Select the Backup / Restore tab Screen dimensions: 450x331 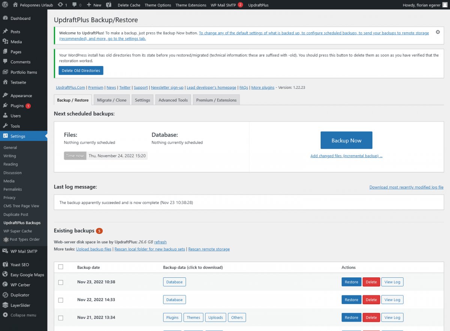pyautogui.click(x=73, y=100)
